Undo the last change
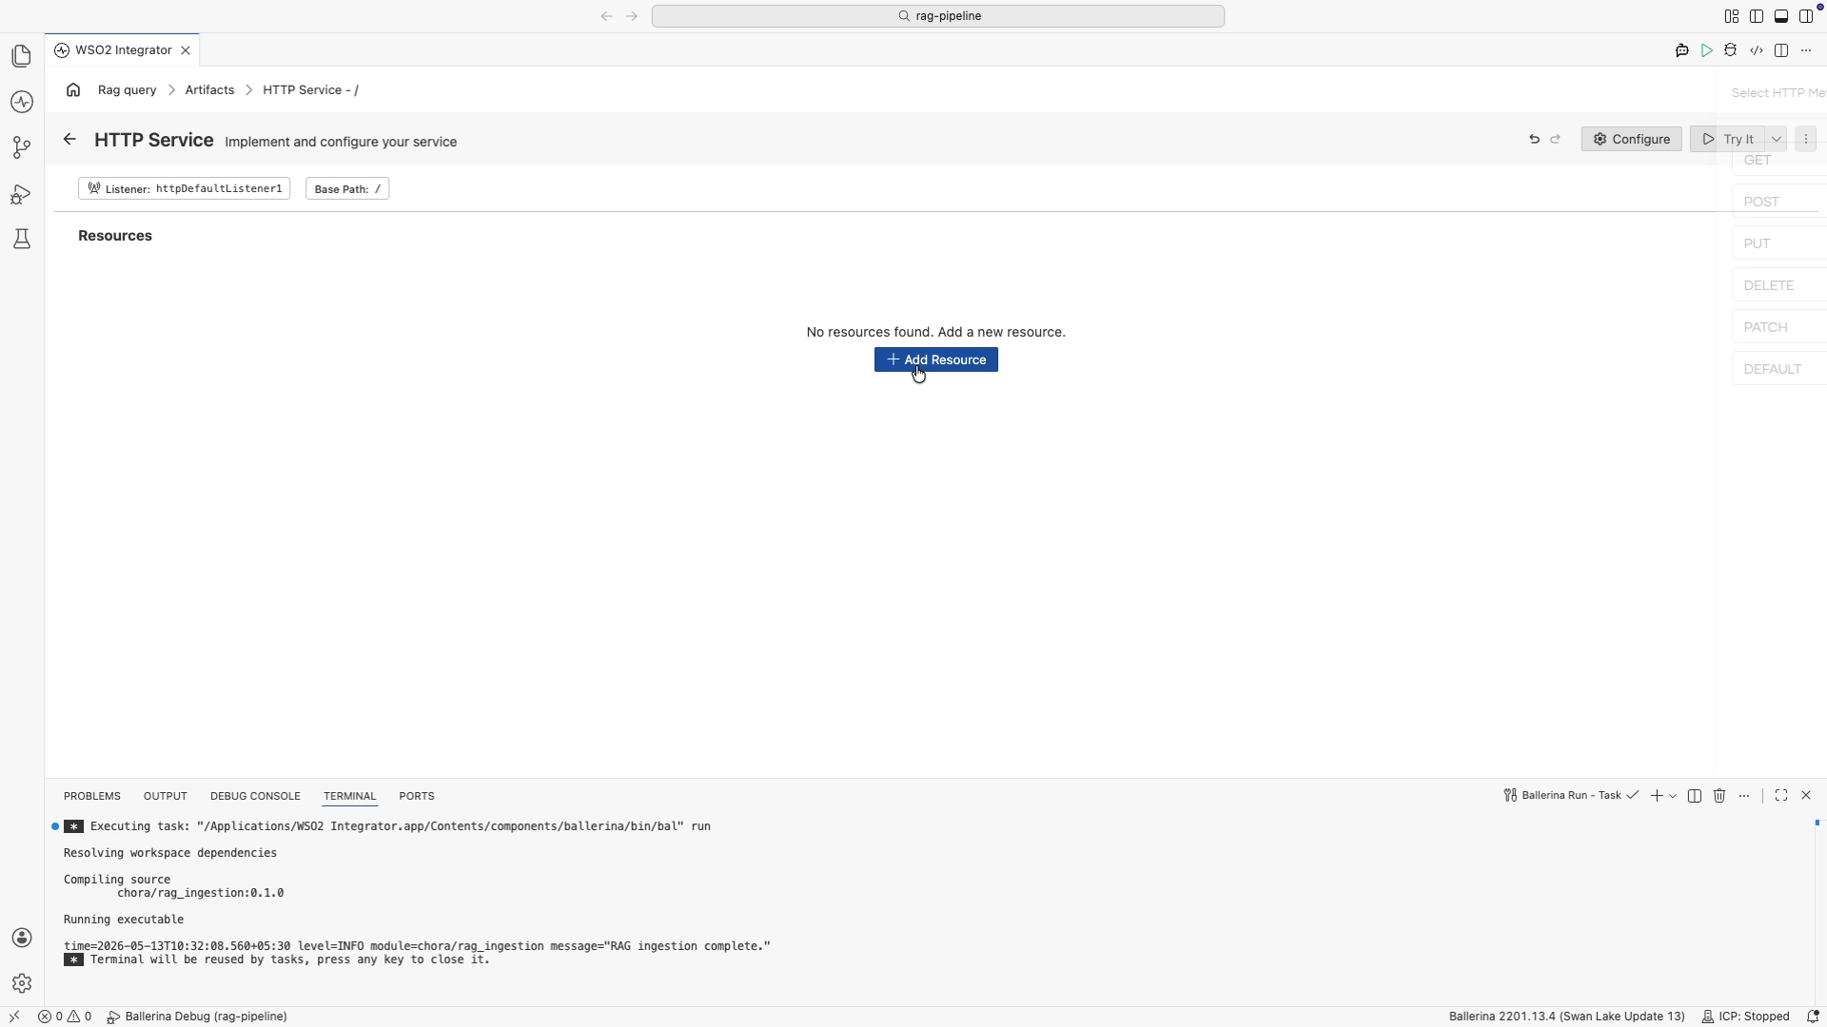Image resolution: width=1827 pixels, height=1027 pixels. coord(1534,140)
